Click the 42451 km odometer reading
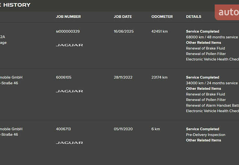This screenshot has width=239, height=165. pos(159,31)
